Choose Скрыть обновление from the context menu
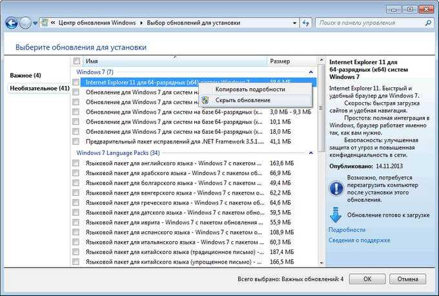This screenshot has width=439, height=296. pos(243,100)
